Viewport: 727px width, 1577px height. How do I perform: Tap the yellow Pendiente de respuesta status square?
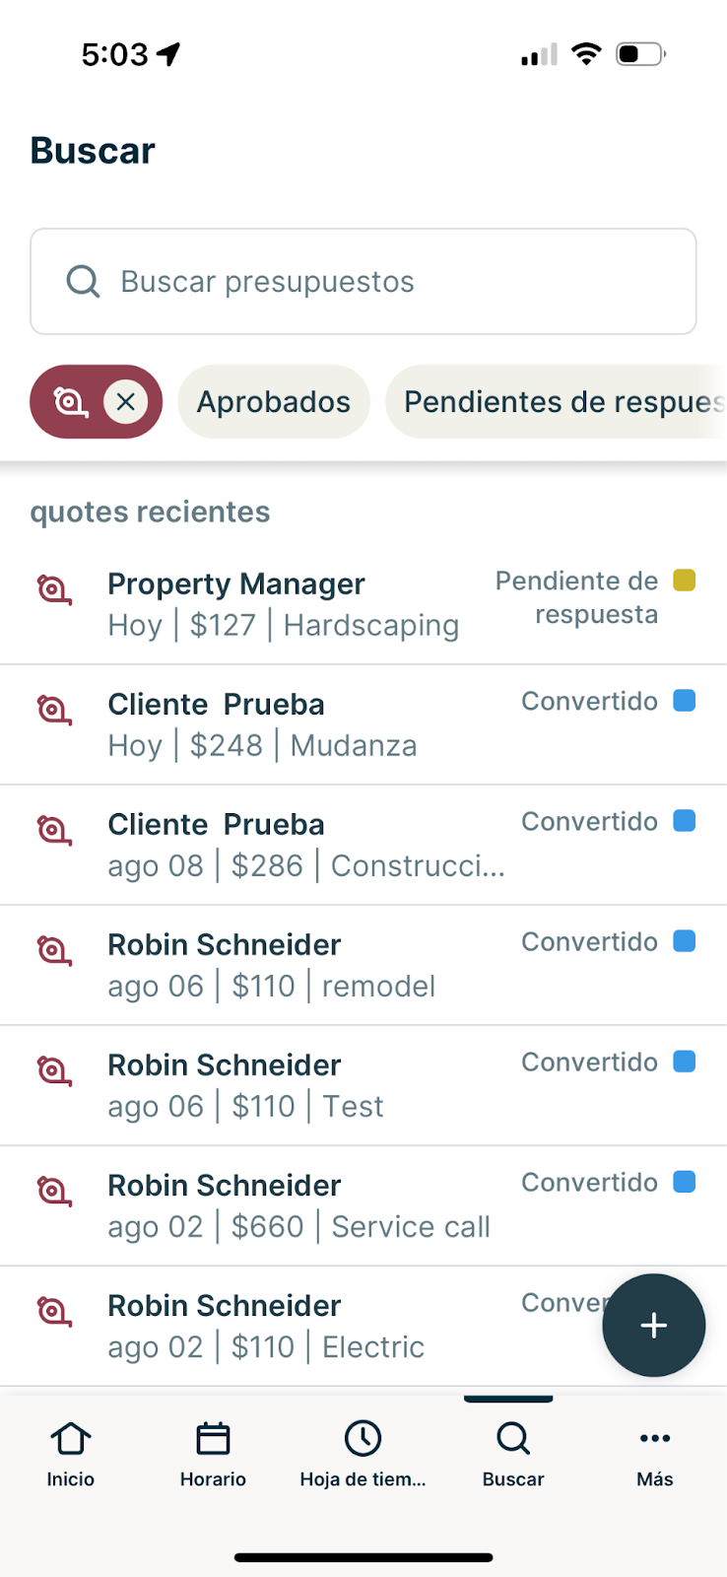tap(685, 581)
